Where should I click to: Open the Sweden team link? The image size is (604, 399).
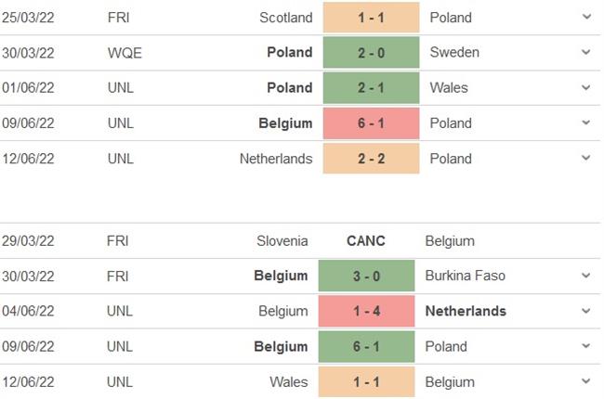[454, 53]
